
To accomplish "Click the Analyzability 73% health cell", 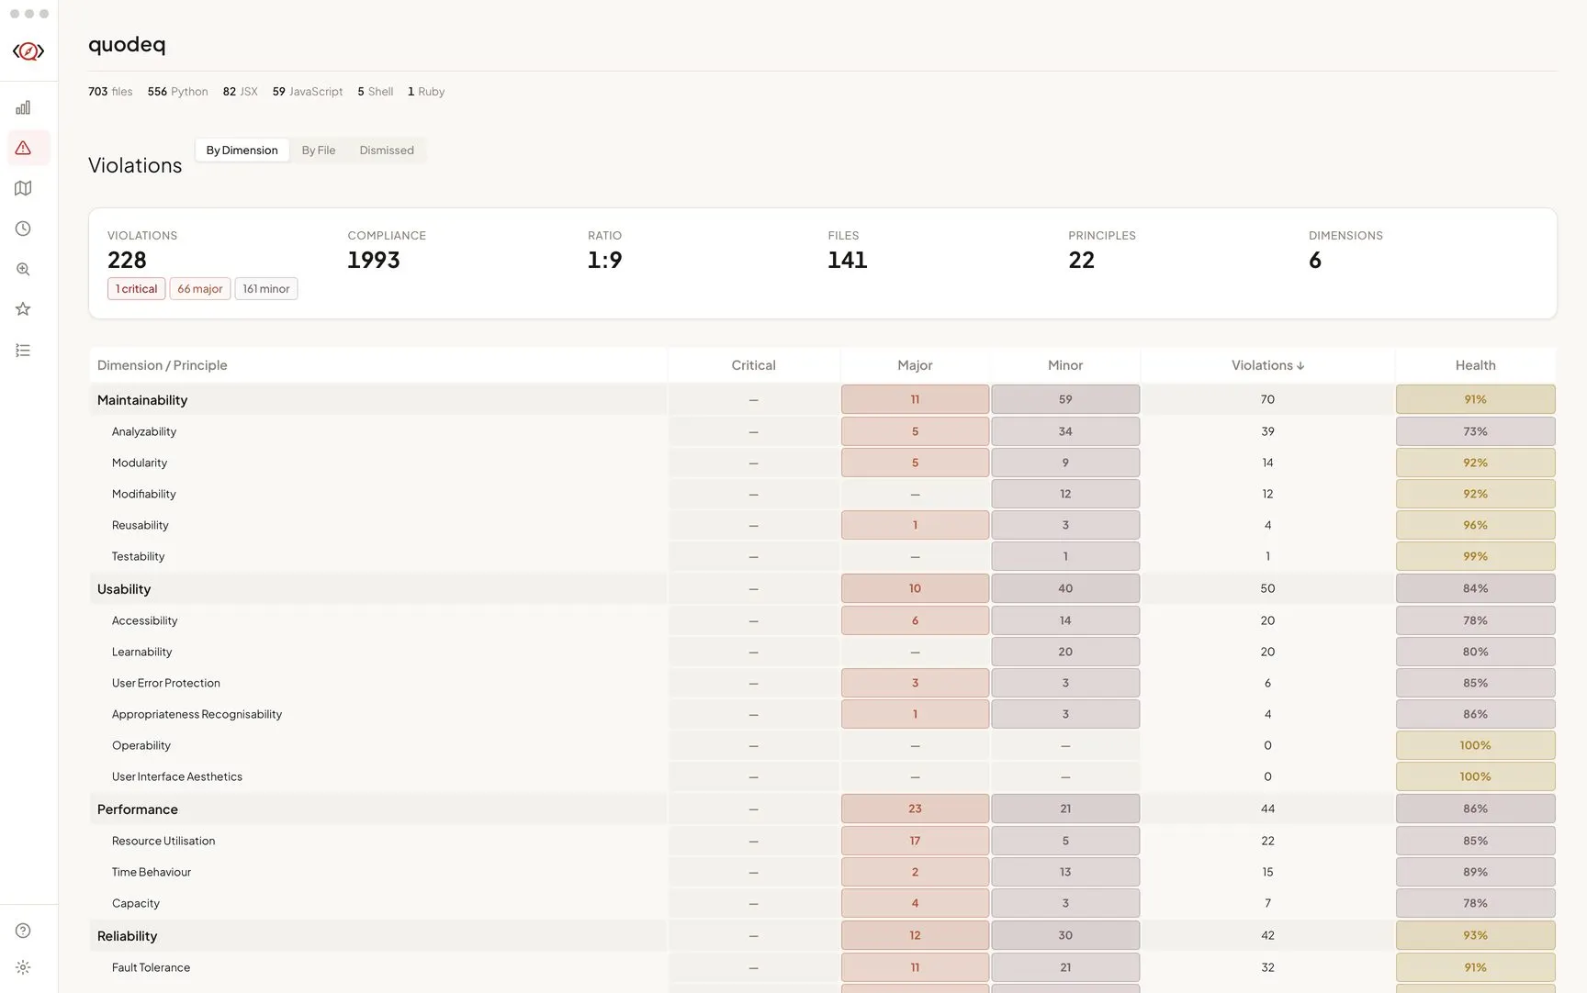I will coord(1474,431).
